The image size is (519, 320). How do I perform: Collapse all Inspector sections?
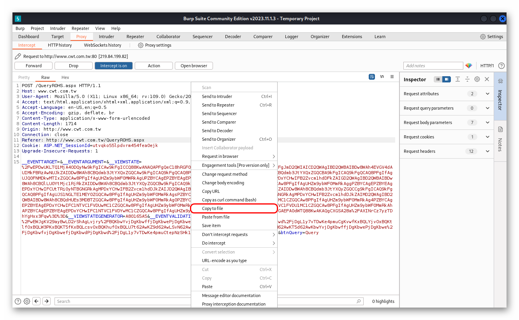467,79
